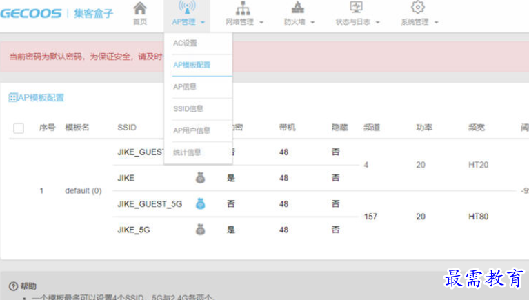Click the gray icon in JIKE_5G row
Viewport: 529px width, 300px height.
[201, 230]
